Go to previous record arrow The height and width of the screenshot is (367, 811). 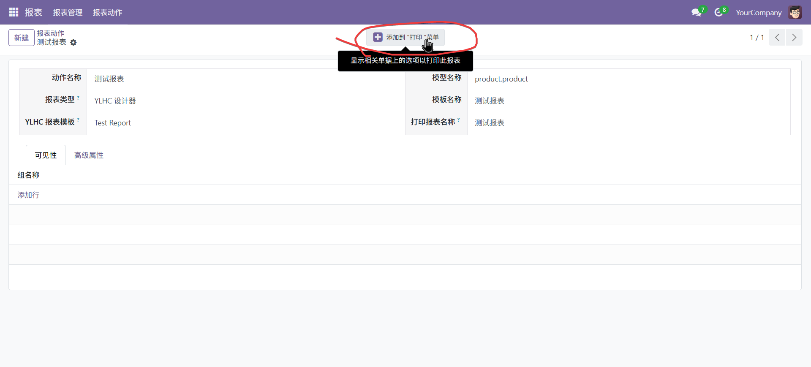point(777,38)
